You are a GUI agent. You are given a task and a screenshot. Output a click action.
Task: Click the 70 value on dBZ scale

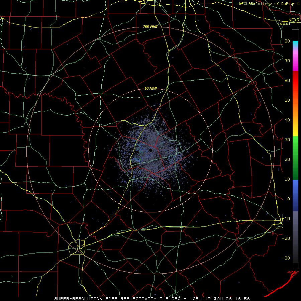click(x=287, y=61)
